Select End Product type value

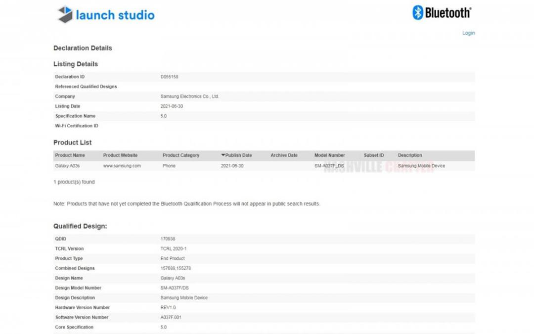tap(173, 258)
